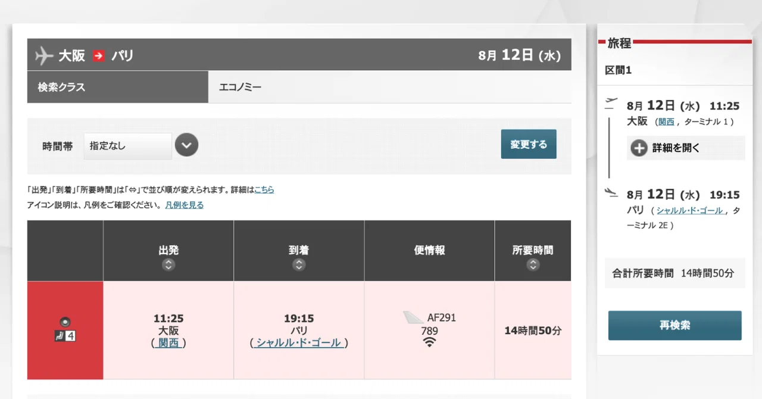Open the 凡例を見る legend link
This screenshot has width=762, height=399.
(185, 205)
